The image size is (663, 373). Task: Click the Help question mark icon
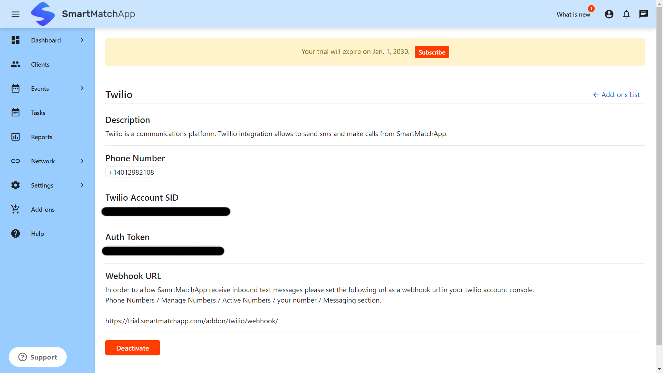tap(16, 233)
